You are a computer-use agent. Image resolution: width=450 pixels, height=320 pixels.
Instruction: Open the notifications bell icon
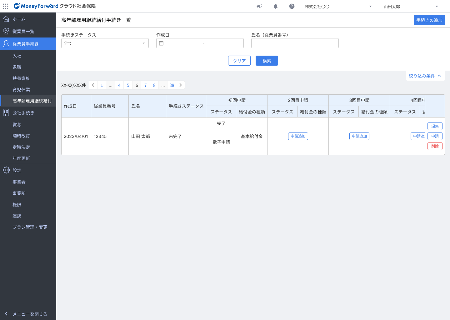(276, 6)
